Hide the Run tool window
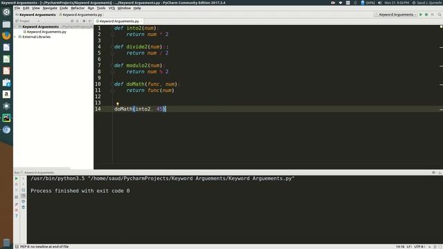This screenshot has height=249, width=443. click(x=440, y=172)
